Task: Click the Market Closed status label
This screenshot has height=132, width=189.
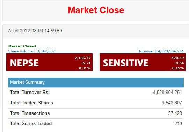Action: point(22,46)
